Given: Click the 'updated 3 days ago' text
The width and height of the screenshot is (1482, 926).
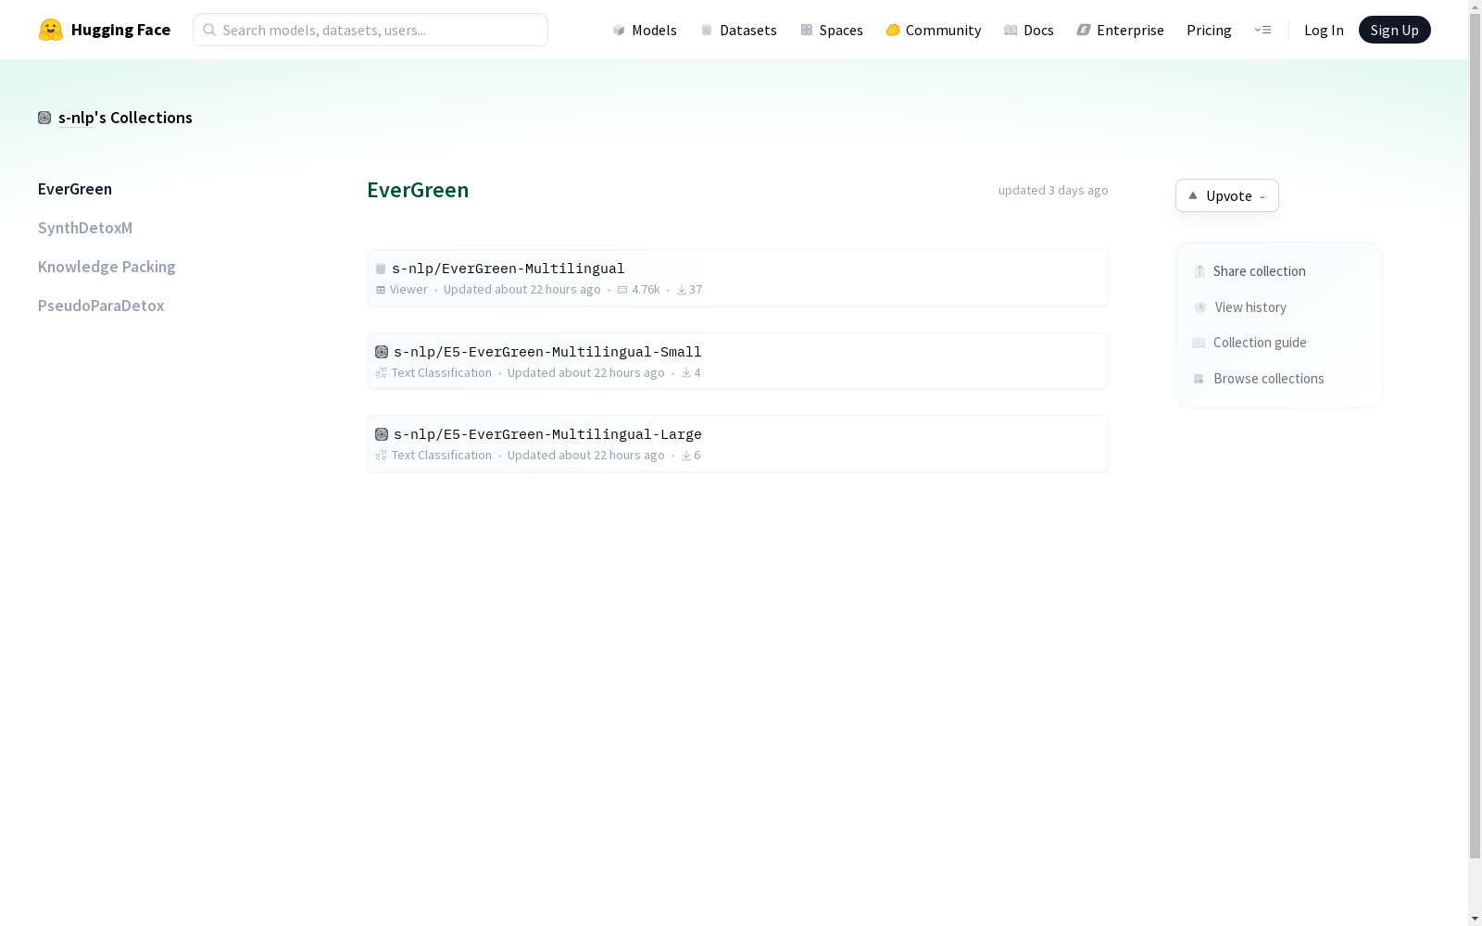Looking at the screenshot, I should [1053, 190].
